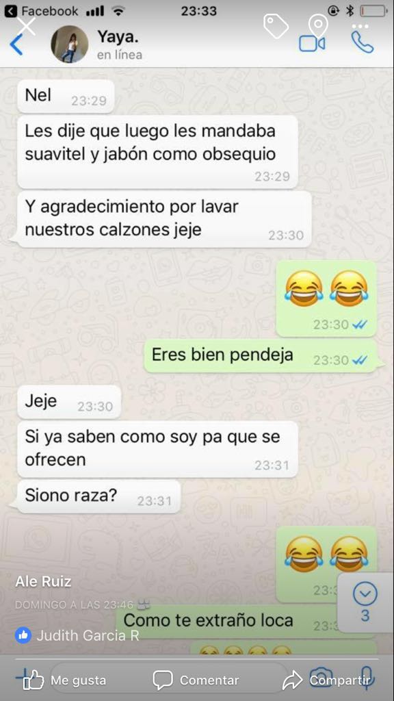The width and height of the screenshot is (394, 701).
Task: Close the photo viewer with the X icon
Action: point(27,26)
